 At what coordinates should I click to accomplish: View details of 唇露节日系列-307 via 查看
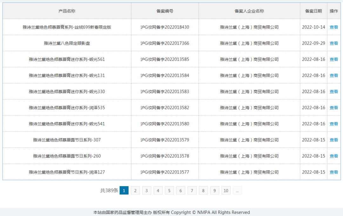pos(333,140)
